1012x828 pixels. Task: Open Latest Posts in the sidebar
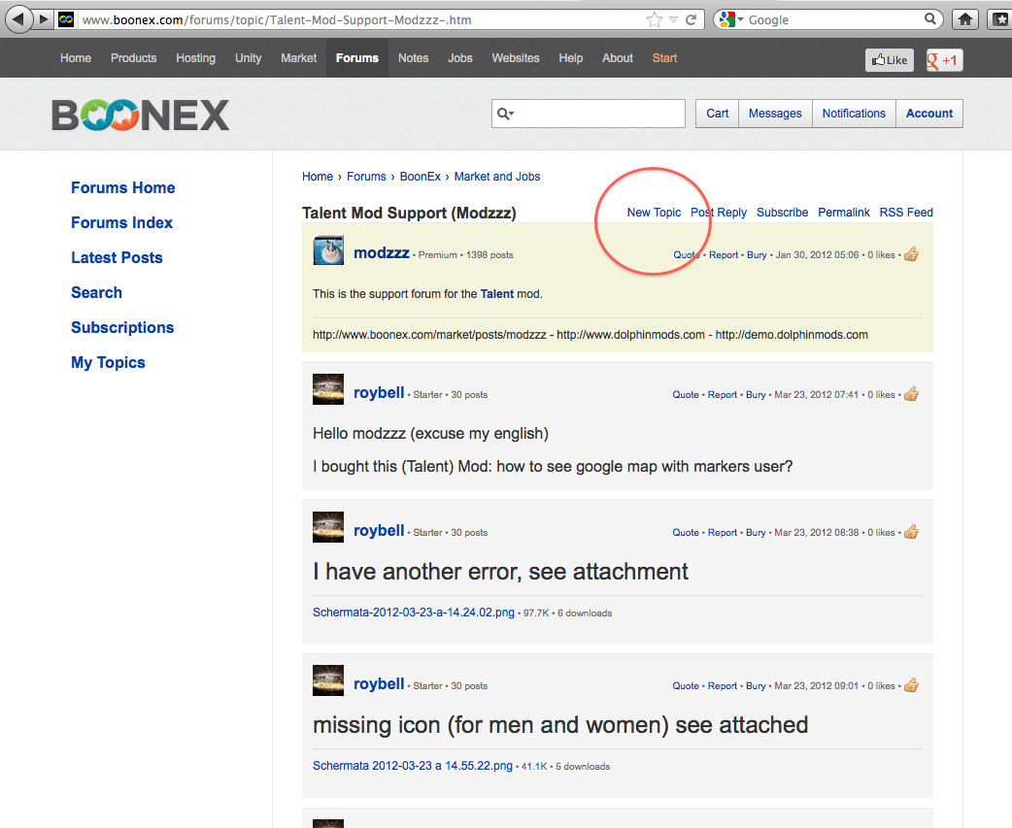pyautogui.click(x=117, y=257)
